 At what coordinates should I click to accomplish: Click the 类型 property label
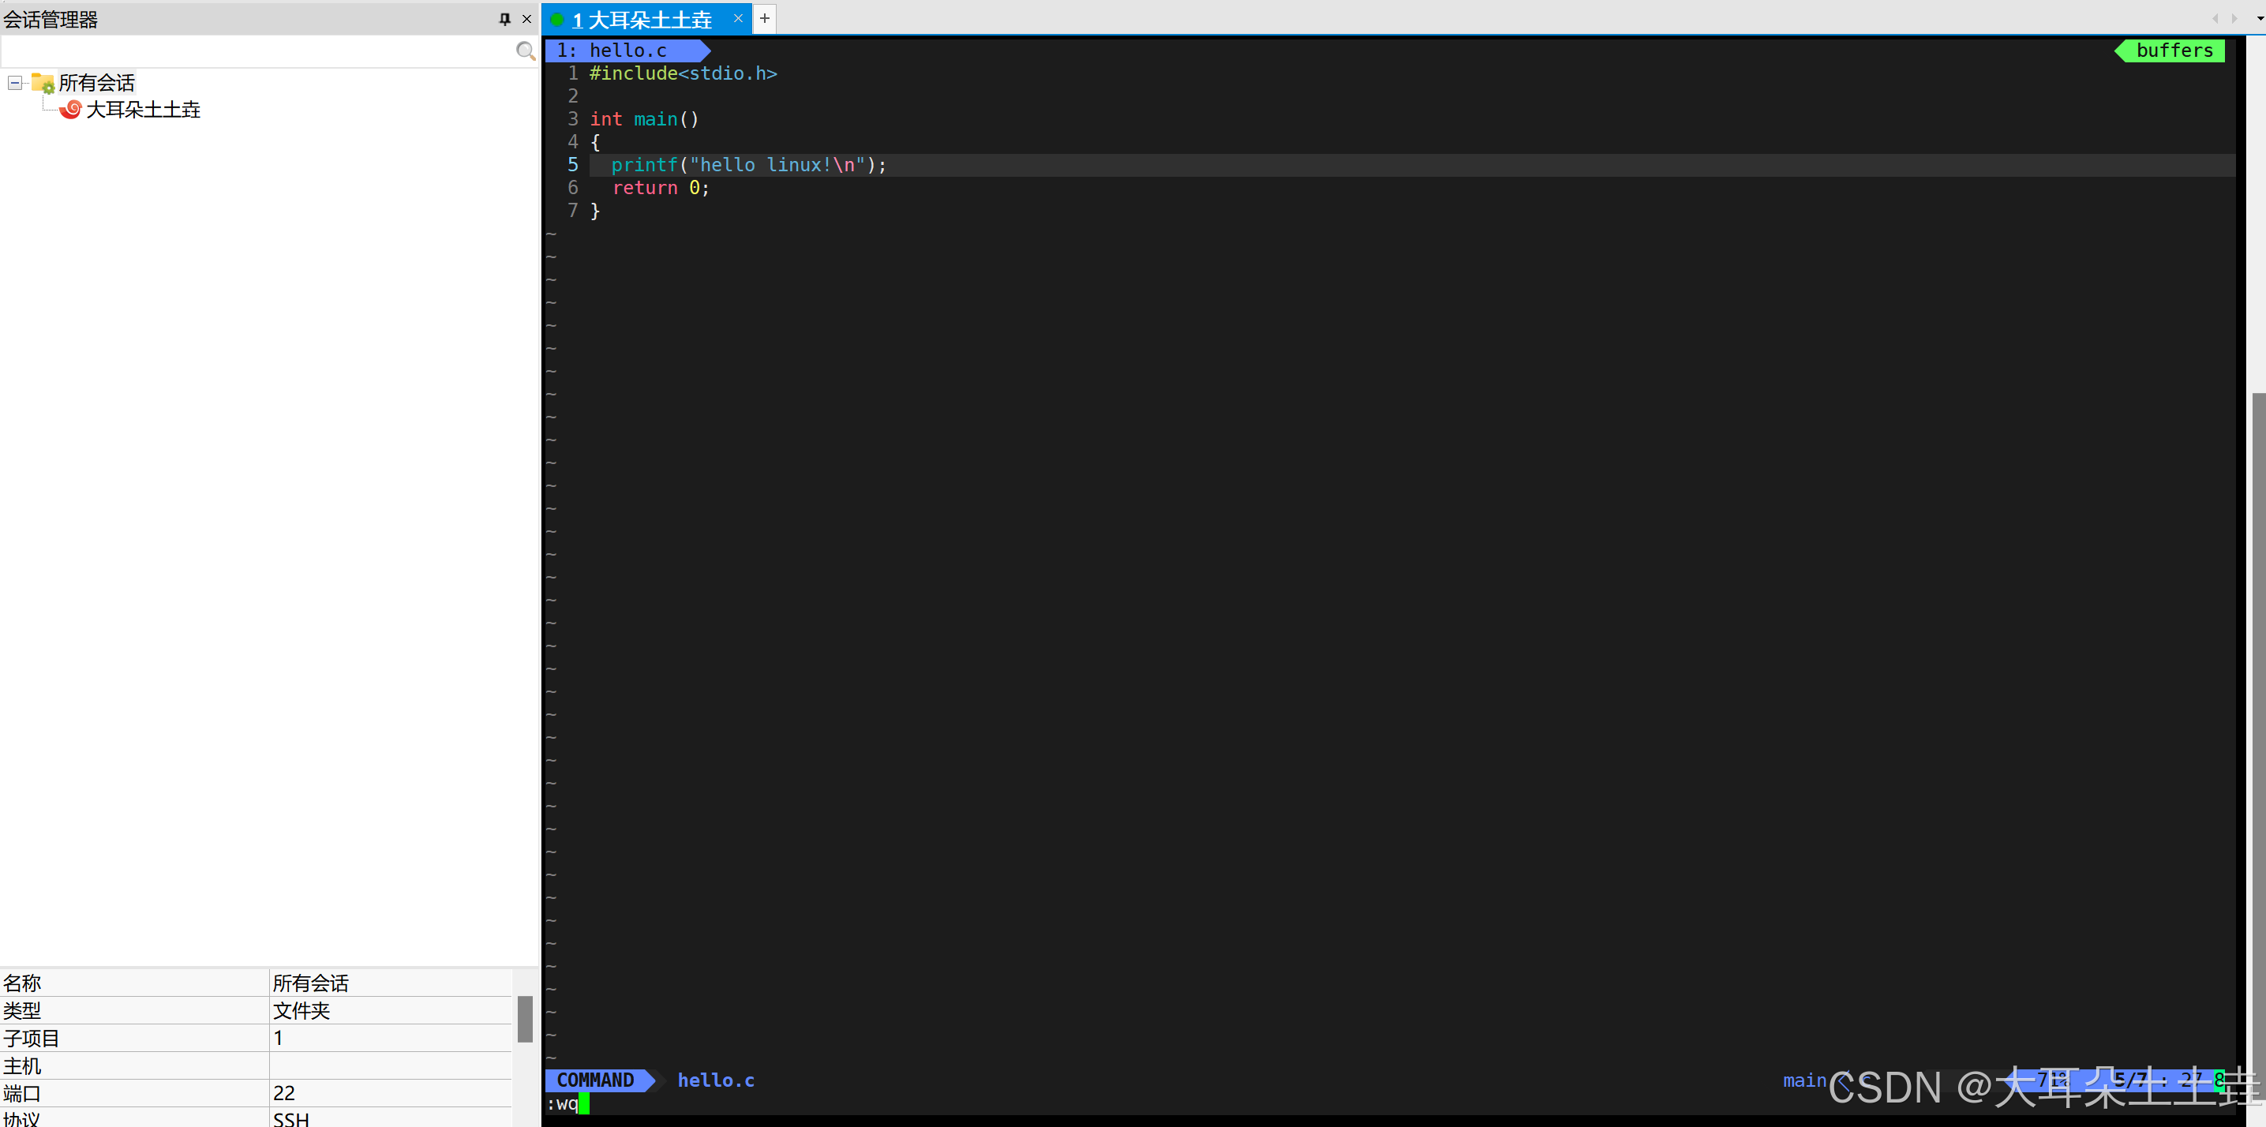(22, 1010)
